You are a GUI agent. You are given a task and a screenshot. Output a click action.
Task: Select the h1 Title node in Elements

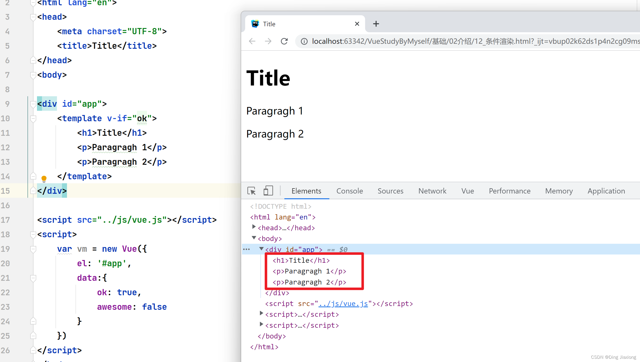pos(301,260)
